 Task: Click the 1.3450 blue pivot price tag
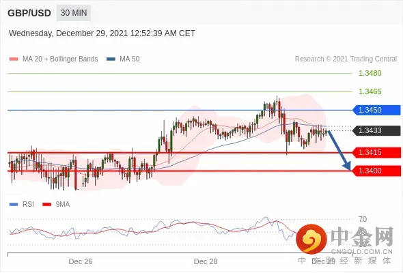pos(376,110)
